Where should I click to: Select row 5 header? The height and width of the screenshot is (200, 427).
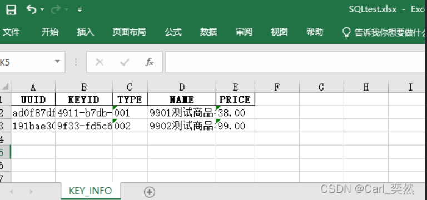(6, 152)
